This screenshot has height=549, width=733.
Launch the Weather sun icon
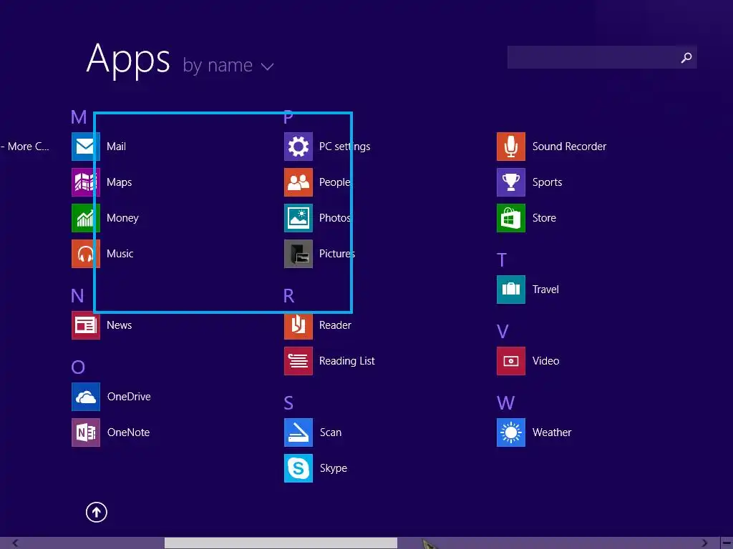511,432
